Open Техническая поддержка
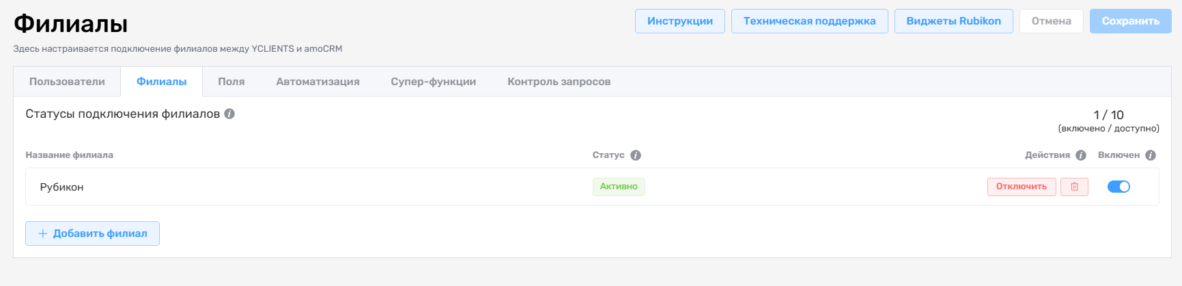The height and width of the screenshot is (286, 1182). 810,21
